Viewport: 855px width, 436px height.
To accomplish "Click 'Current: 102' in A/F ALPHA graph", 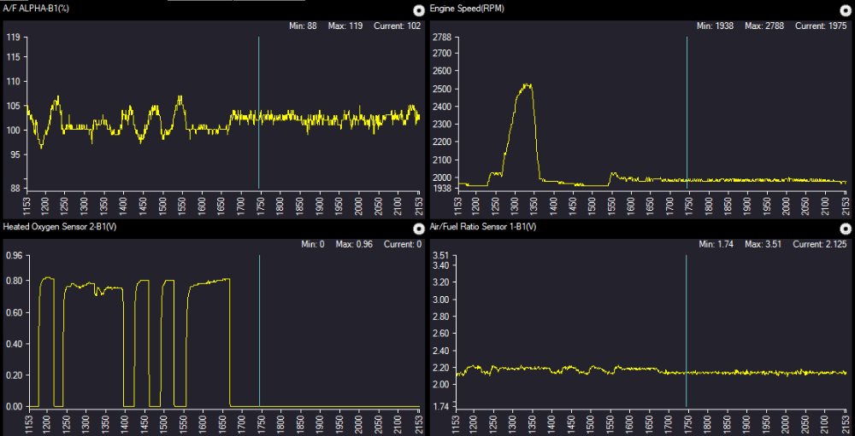I will pos(397,26).
